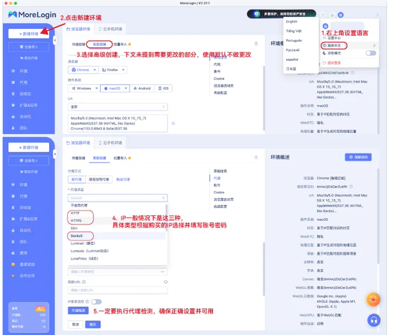This screenshot has height=335, width=394.
Task: Choose Tiếng Việt from the language list
Action: pos(294,31)
